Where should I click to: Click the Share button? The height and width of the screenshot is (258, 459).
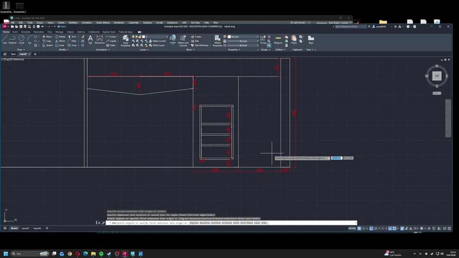coord(61,27)
